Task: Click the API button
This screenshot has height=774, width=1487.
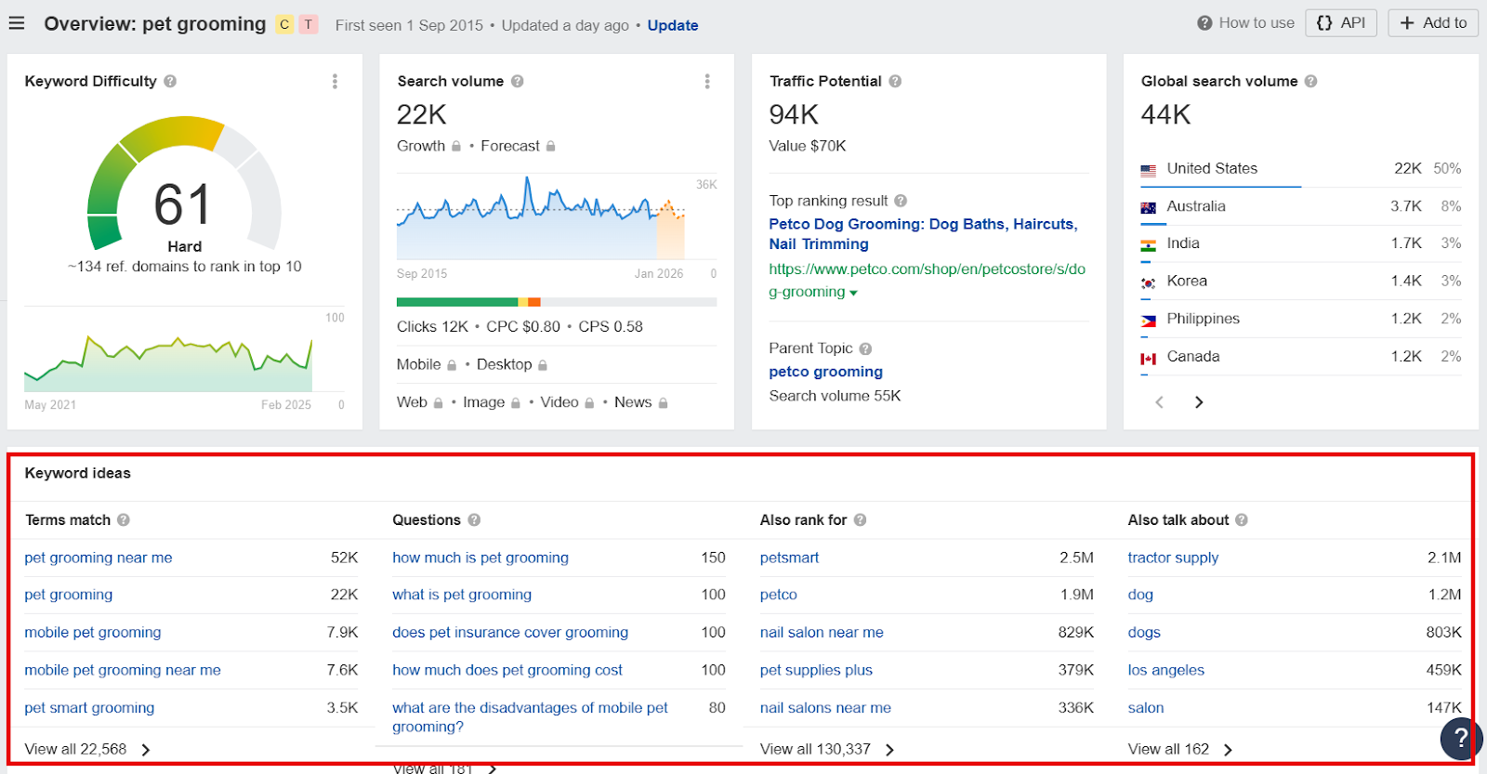Action: click(x=1341, y=22)
